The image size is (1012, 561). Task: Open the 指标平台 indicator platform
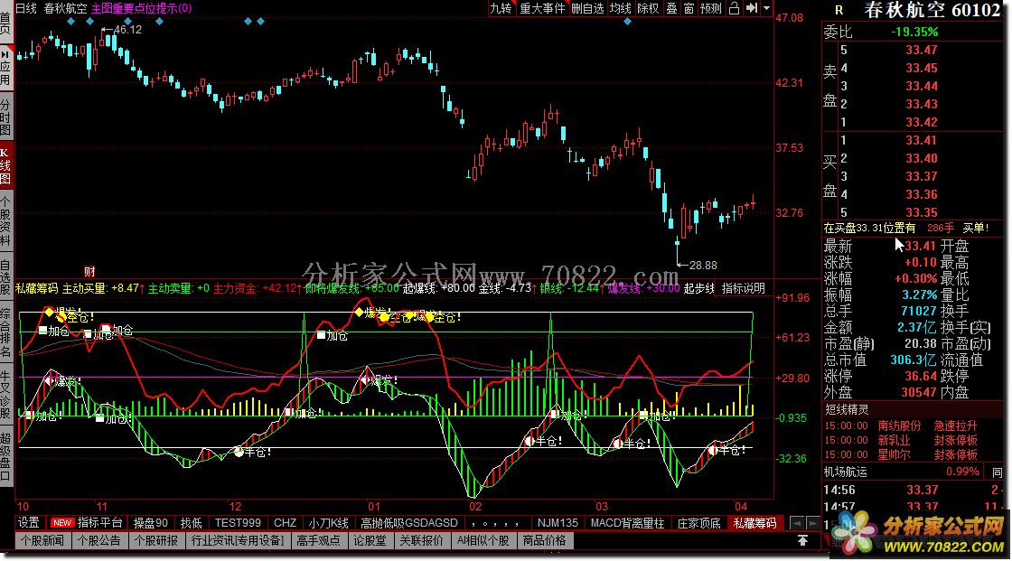[87, 523]
